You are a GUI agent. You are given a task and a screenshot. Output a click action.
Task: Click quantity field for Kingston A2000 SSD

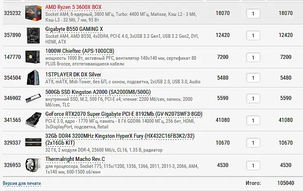(253, 98)
